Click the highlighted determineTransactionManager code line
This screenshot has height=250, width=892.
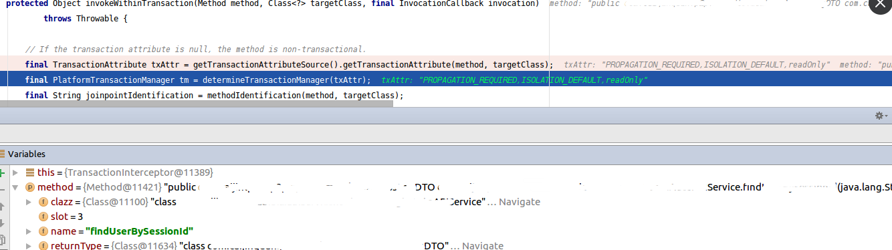[x=446, y=80]
